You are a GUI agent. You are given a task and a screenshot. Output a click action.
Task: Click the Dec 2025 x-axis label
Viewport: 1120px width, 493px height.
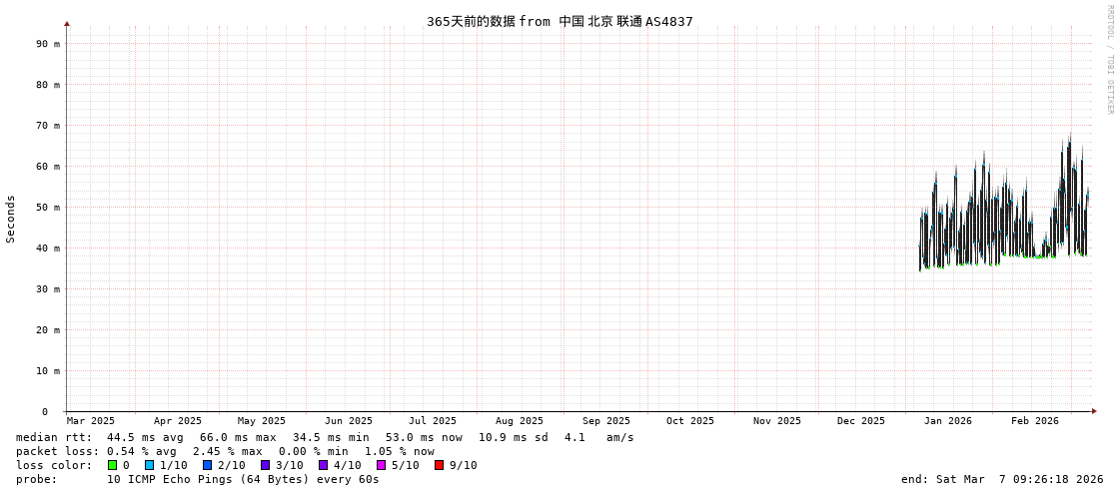pyautogui.click(x=860, y=421)
